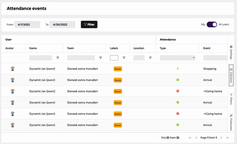Viewport: 237px width, 144px height.
Task: Go to the next page arrow
Action: (221, 138)
